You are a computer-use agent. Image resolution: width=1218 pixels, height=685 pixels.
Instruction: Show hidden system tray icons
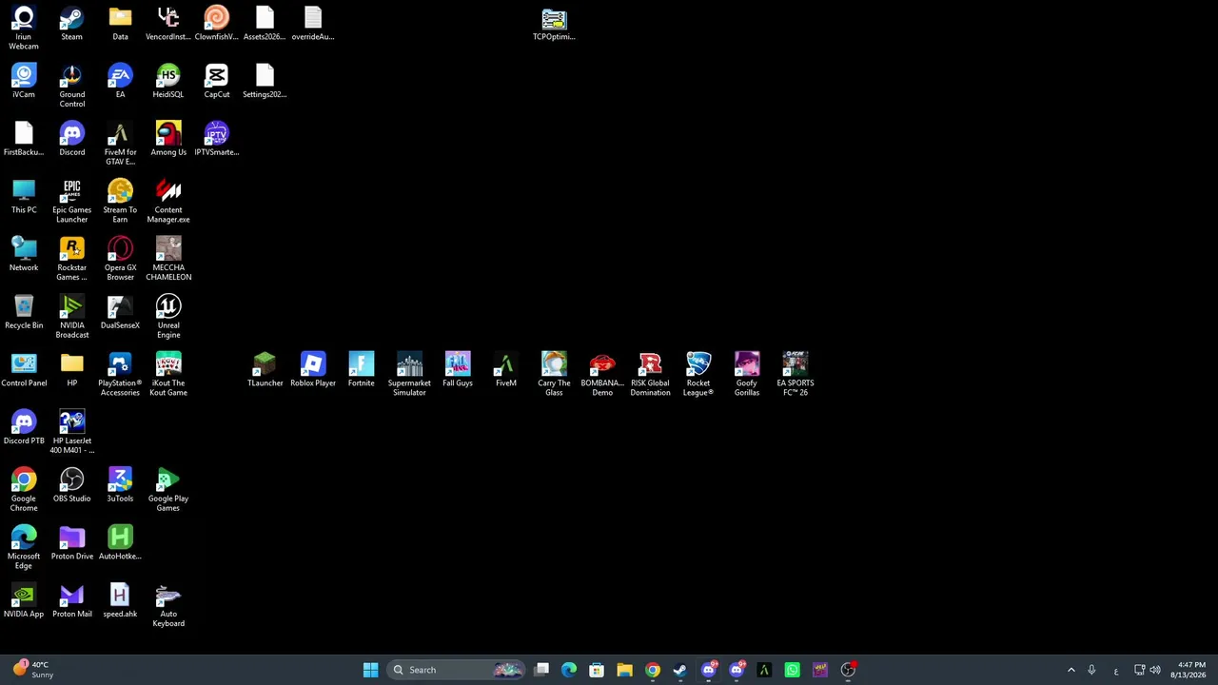pyautogui.click(x=1071, y=670)
